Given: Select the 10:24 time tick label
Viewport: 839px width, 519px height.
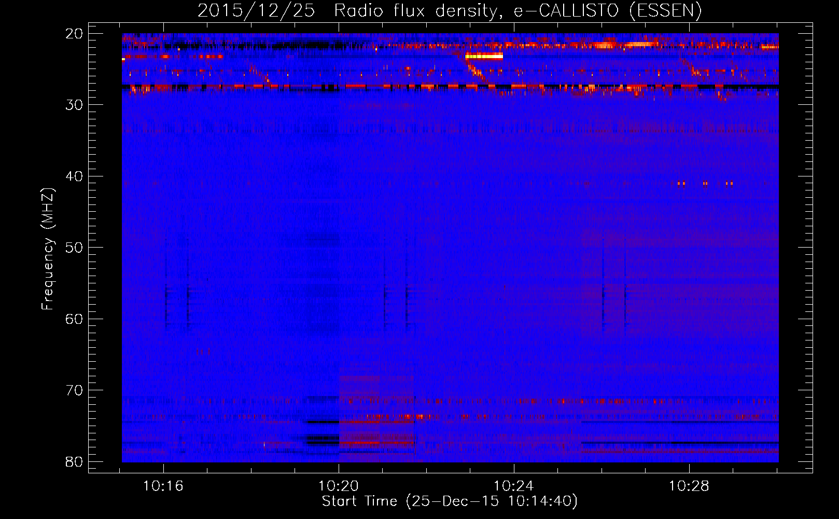Looking at the screenshot, I should pos(514,486).
